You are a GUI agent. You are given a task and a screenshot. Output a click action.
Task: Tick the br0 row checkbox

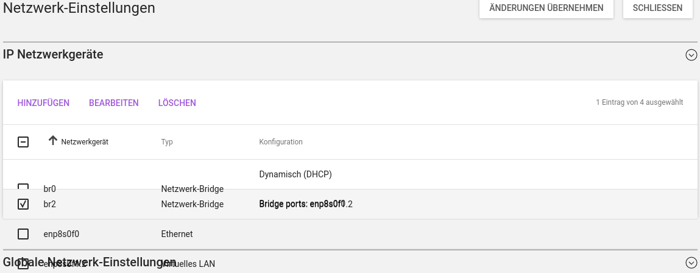23,187
